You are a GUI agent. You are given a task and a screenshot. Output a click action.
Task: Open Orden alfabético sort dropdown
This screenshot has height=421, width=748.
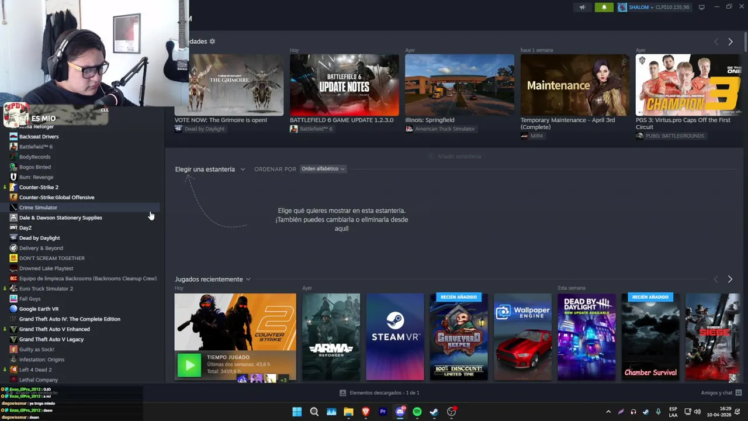(323, 169)
